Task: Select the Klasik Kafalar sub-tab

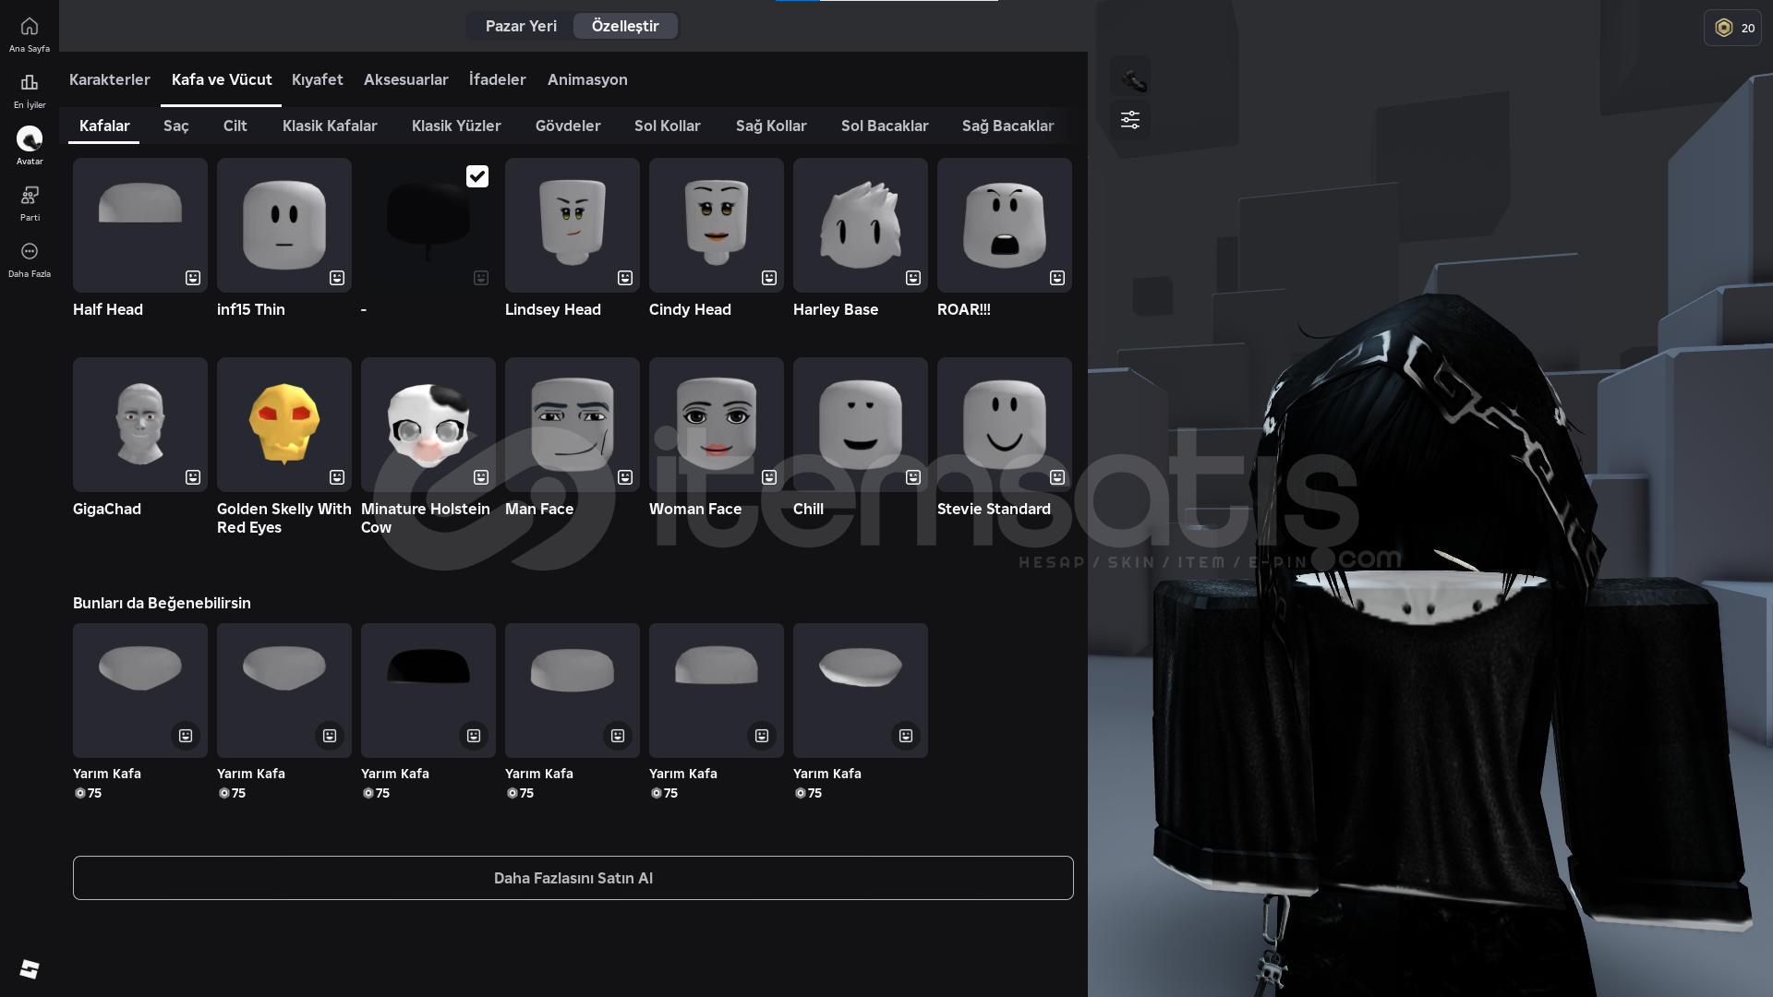Action: click(330, 126)
